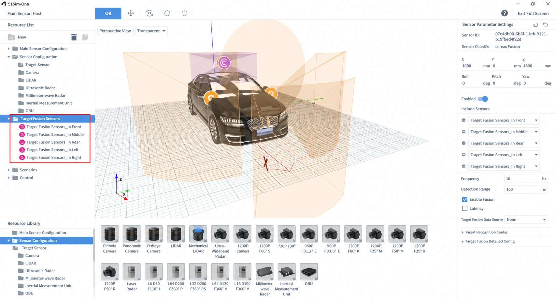Click the counterclockwise rotate icon in toolbar
556x300 pixels.
[184, 13]
